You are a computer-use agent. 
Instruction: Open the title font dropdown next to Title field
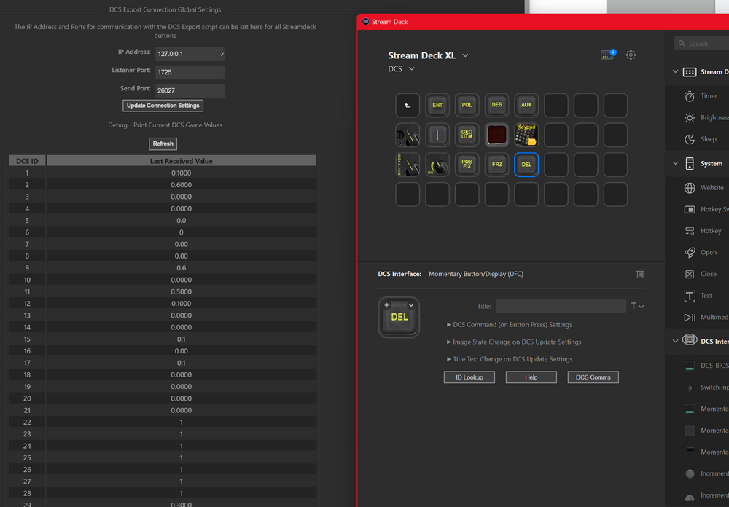[638, 306]
